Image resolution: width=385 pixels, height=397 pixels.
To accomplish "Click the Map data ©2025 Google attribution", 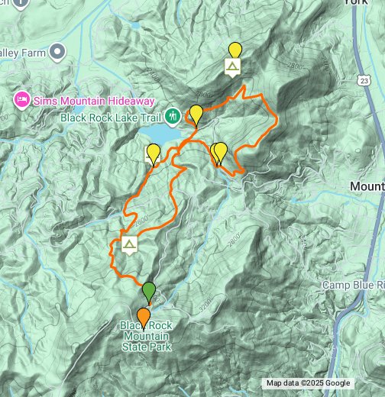I will (308, 383).
